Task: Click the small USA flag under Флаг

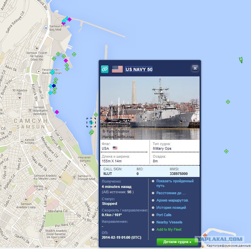Action: [x=115, y=148]
